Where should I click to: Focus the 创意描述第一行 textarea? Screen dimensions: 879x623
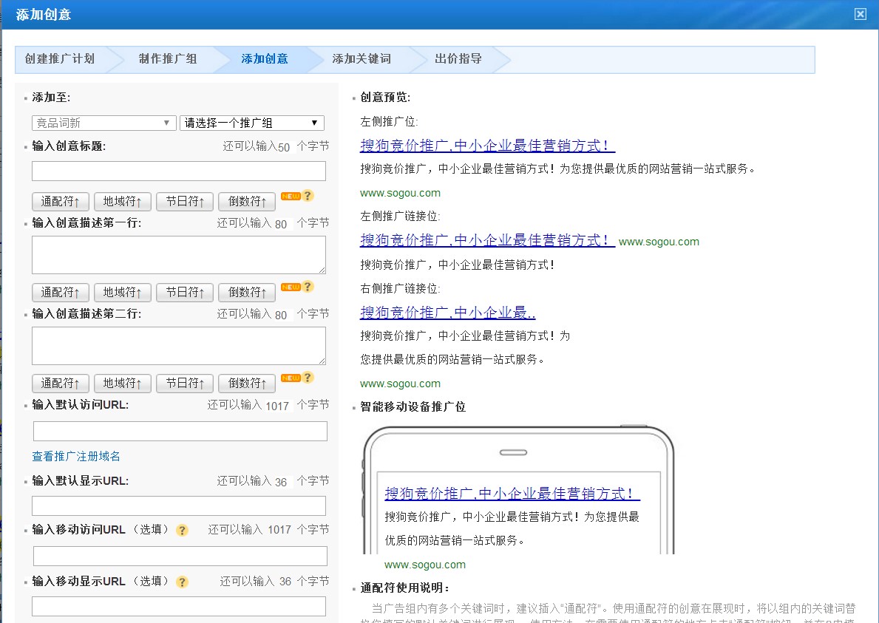(x=179, y=255)
